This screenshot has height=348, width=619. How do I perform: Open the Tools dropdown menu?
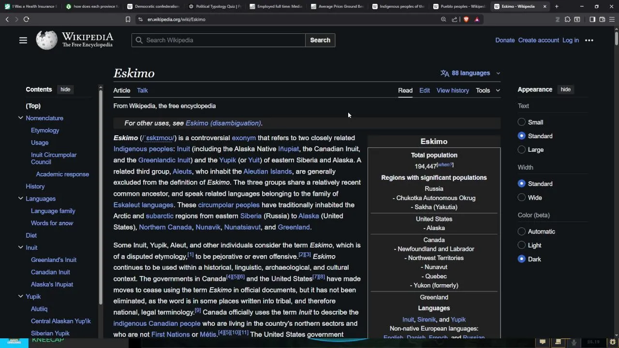[487, 90]
